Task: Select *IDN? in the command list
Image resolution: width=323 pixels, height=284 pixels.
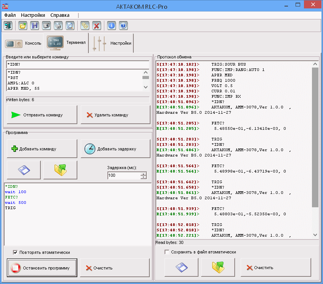Action: pyautogui.click(x=14, y=73)
